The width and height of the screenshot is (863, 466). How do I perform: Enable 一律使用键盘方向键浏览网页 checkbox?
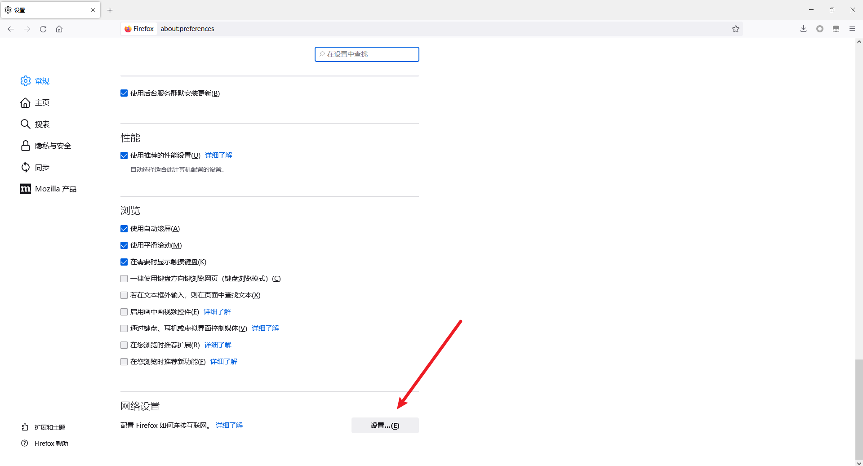(x=124, y=279)
